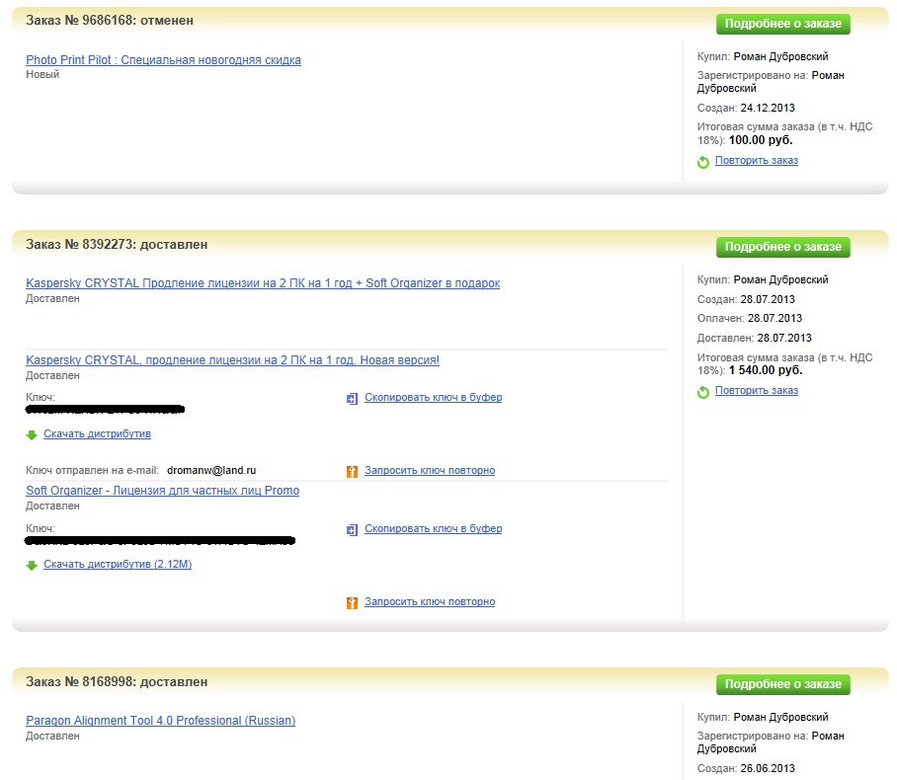The image size is (897, 780).
Task: Open details for order № 9686168
Action: (782, 24)
